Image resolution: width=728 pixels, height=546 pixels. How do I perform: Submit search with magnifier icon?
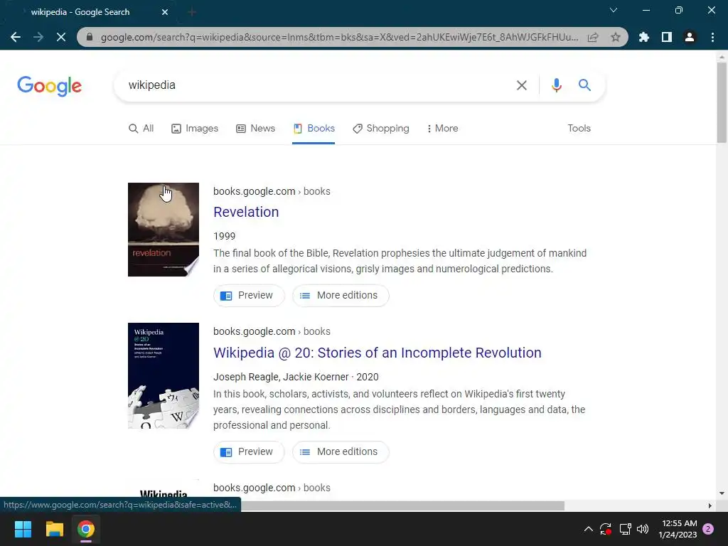(x=584, y=85)
